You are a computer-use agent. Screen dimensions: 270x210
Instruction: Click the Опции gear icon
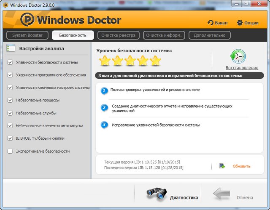pos(240,22)
